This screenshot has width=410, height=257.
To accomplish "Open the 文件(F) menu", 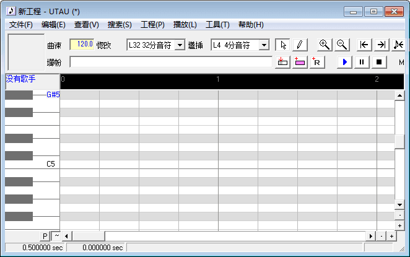I will (x=21, y=25).
